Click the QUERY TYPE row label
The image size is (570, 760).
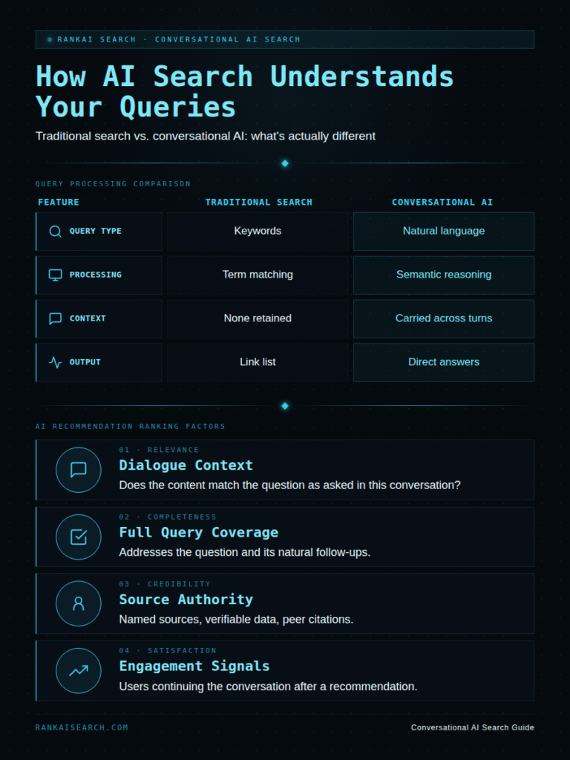pos(96,232)
